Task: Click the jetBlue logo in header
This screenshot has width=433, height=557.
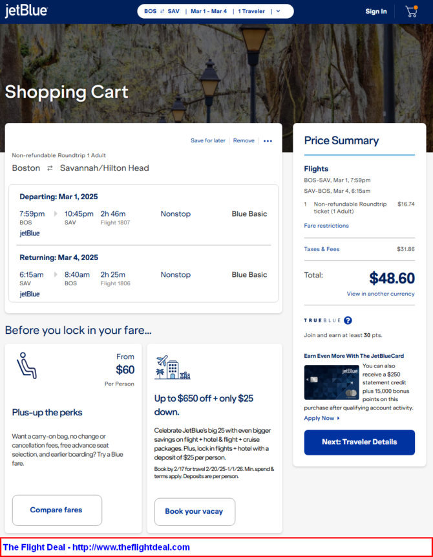Action: [x=26, y=11]
